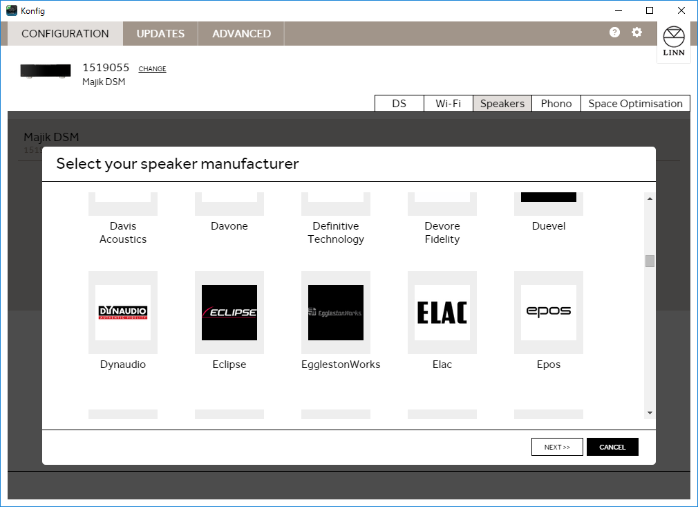
Task: Click the device serial number 1519055
Action: pyautogui.click(x=106, y=67)
